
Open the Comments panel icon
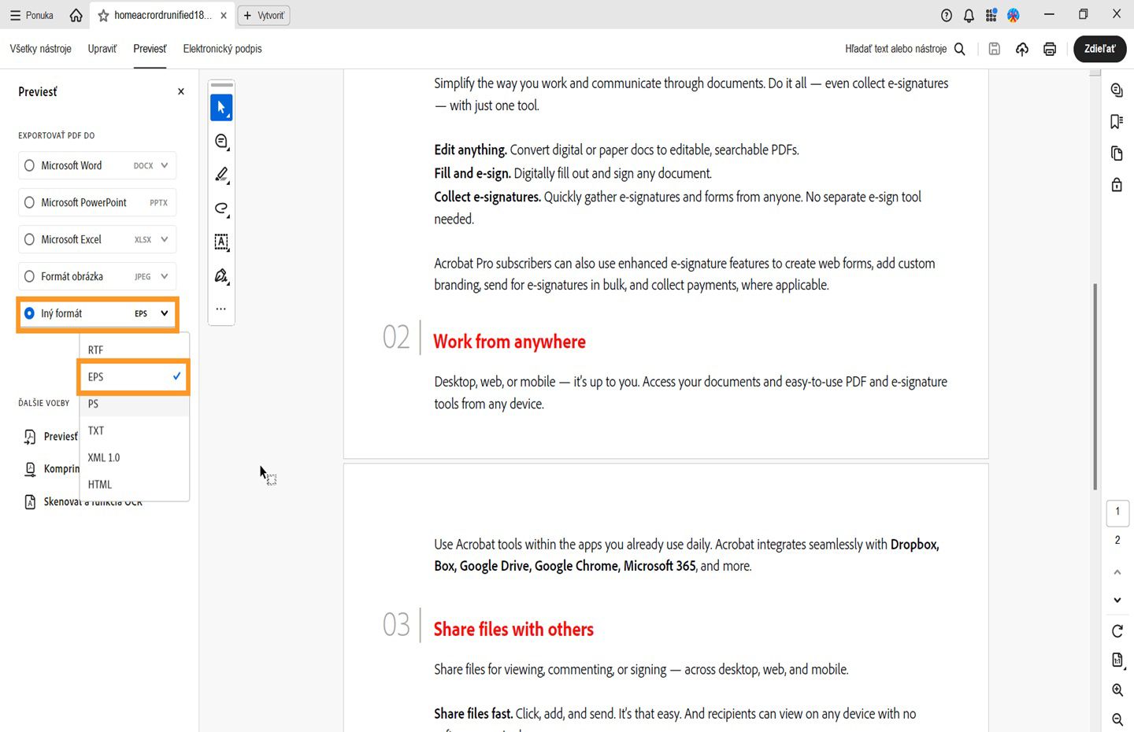(1117, 90)
